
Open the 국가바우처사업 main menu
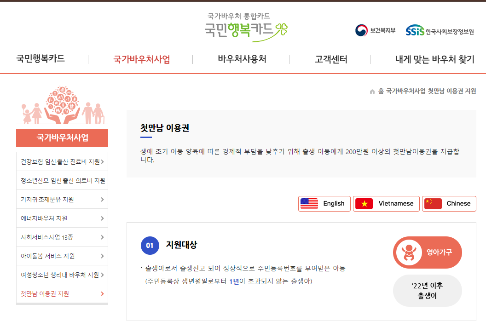(x=142, y=59)
